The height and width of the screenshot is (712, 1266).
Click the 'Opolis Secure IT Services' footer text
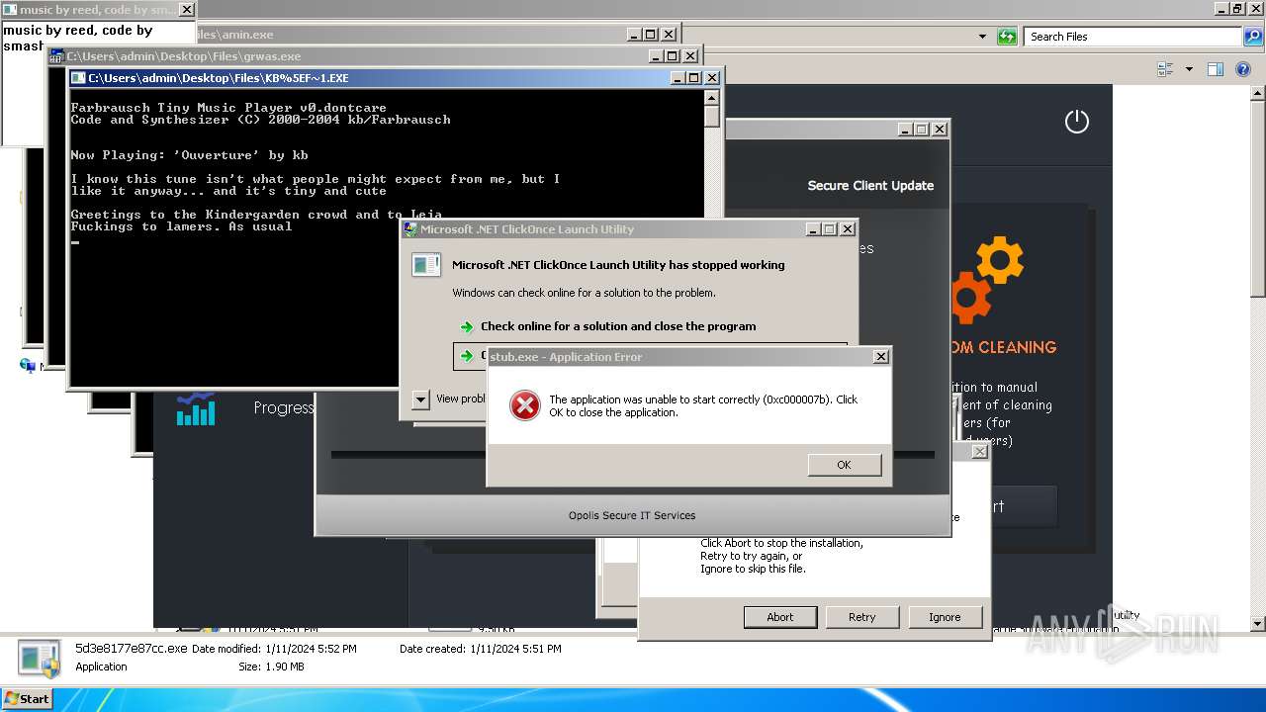(x=632, y=515)
